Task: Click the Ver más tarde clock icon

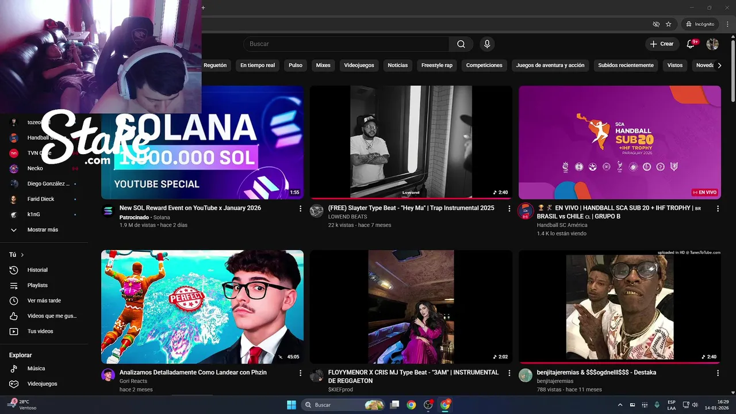Action: [14, 301]
